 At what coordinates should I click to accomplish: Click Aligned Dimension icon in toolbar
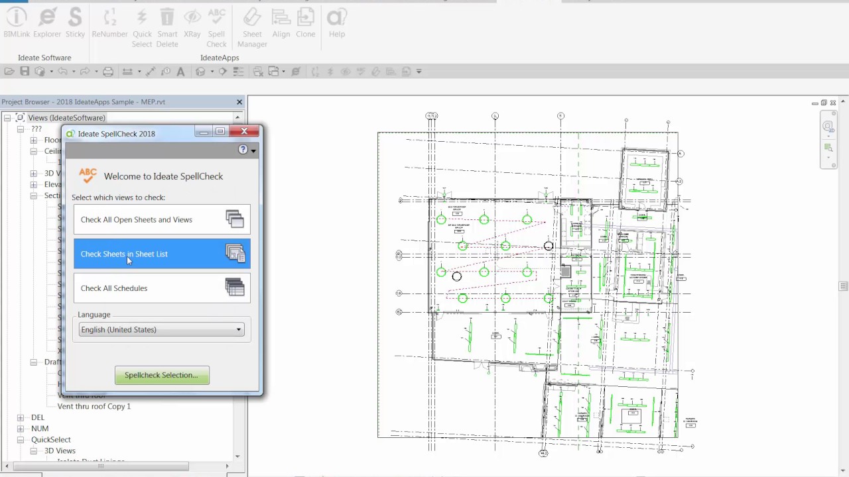(x=151, y=72)
